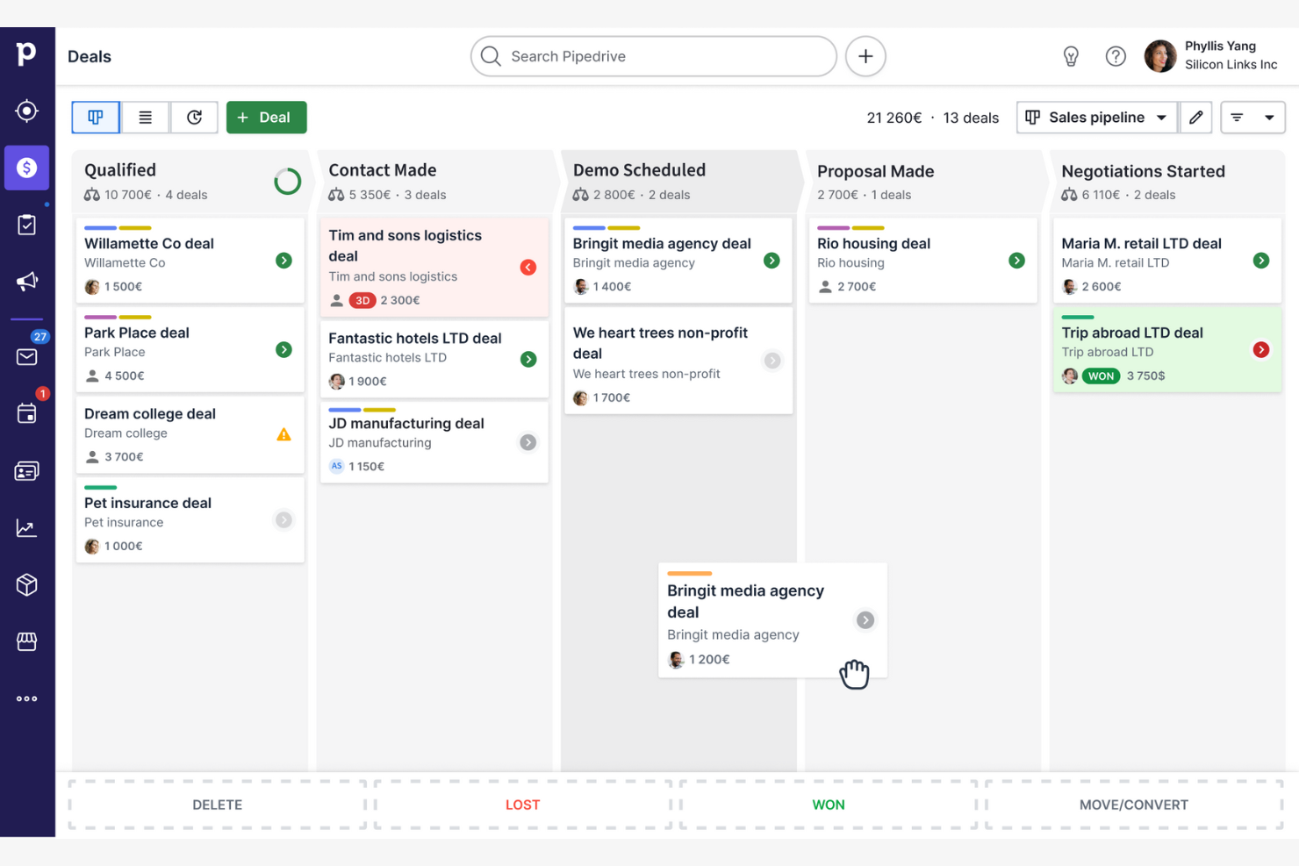The width and height of the screenshot is (1299, 866).
Task: Open the Mail inbox showing 27 unread
Action: [x=26, y=356]
